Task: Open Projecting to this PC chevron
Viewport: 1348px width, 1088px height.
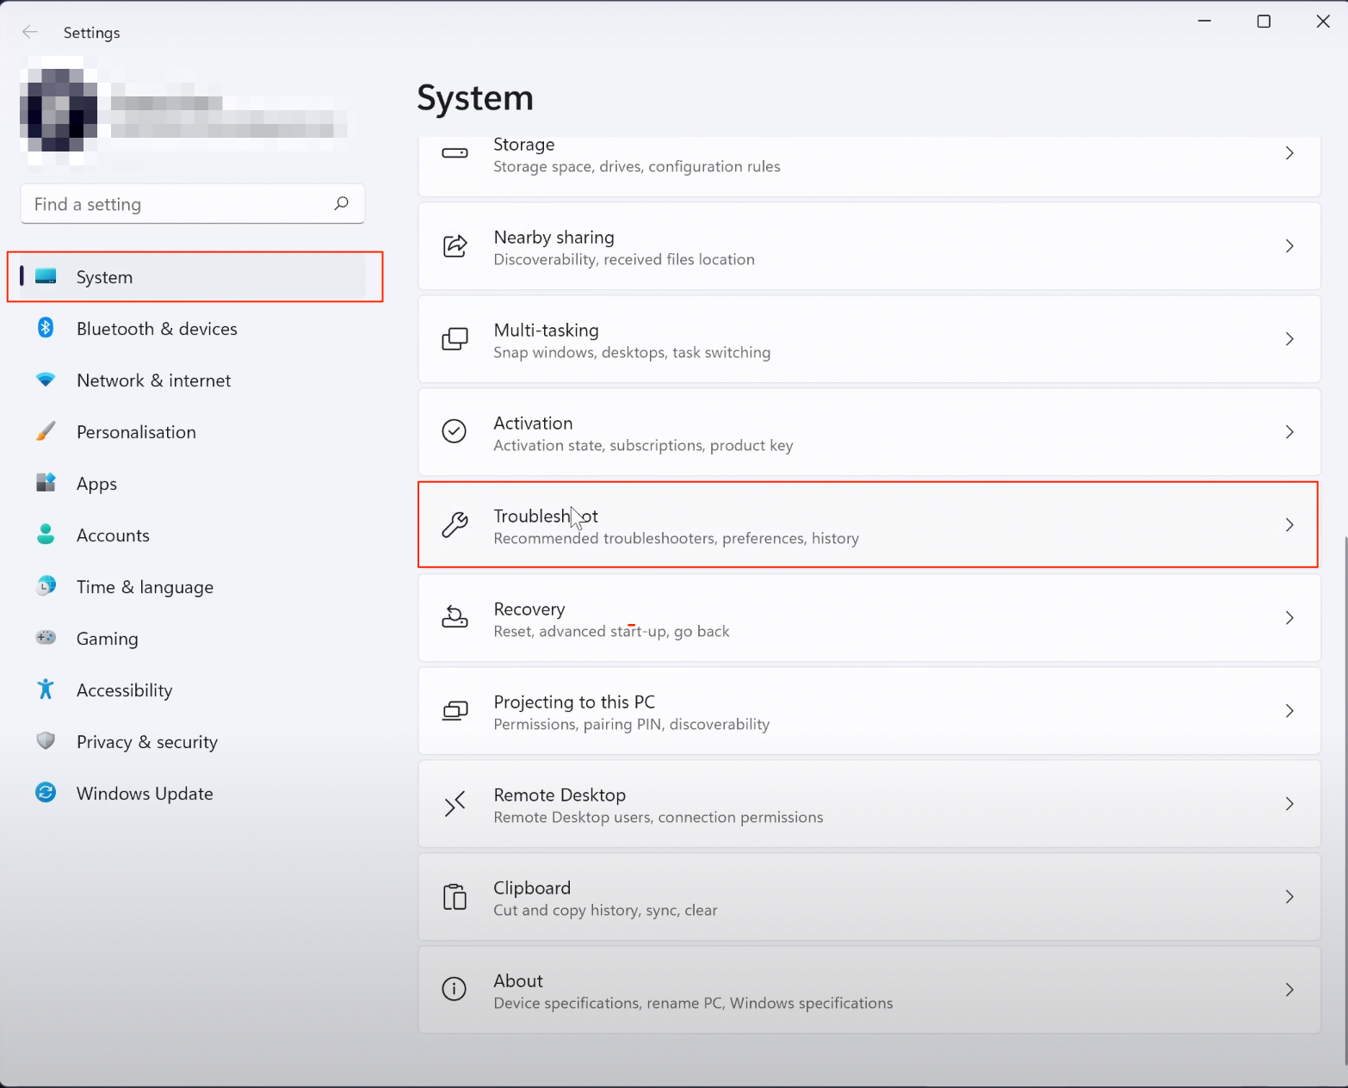Action: click(x=1289, y=711)
